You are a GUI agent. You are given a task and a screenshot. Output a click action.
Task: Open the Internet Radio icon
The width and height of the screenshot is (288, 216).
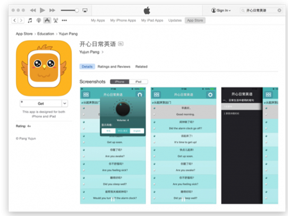(x=56, y=20)
